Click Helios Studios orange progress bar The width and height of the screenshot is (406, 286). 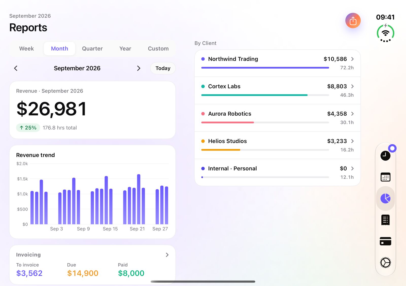[221, 150]
